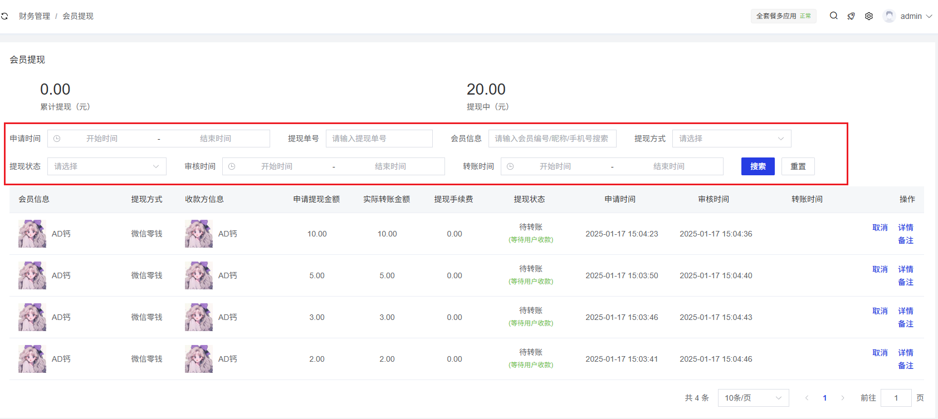Viewport: 938px width, 419px height.
Task: Expand the 提现方式 dropdown
Action: (731, 139)
